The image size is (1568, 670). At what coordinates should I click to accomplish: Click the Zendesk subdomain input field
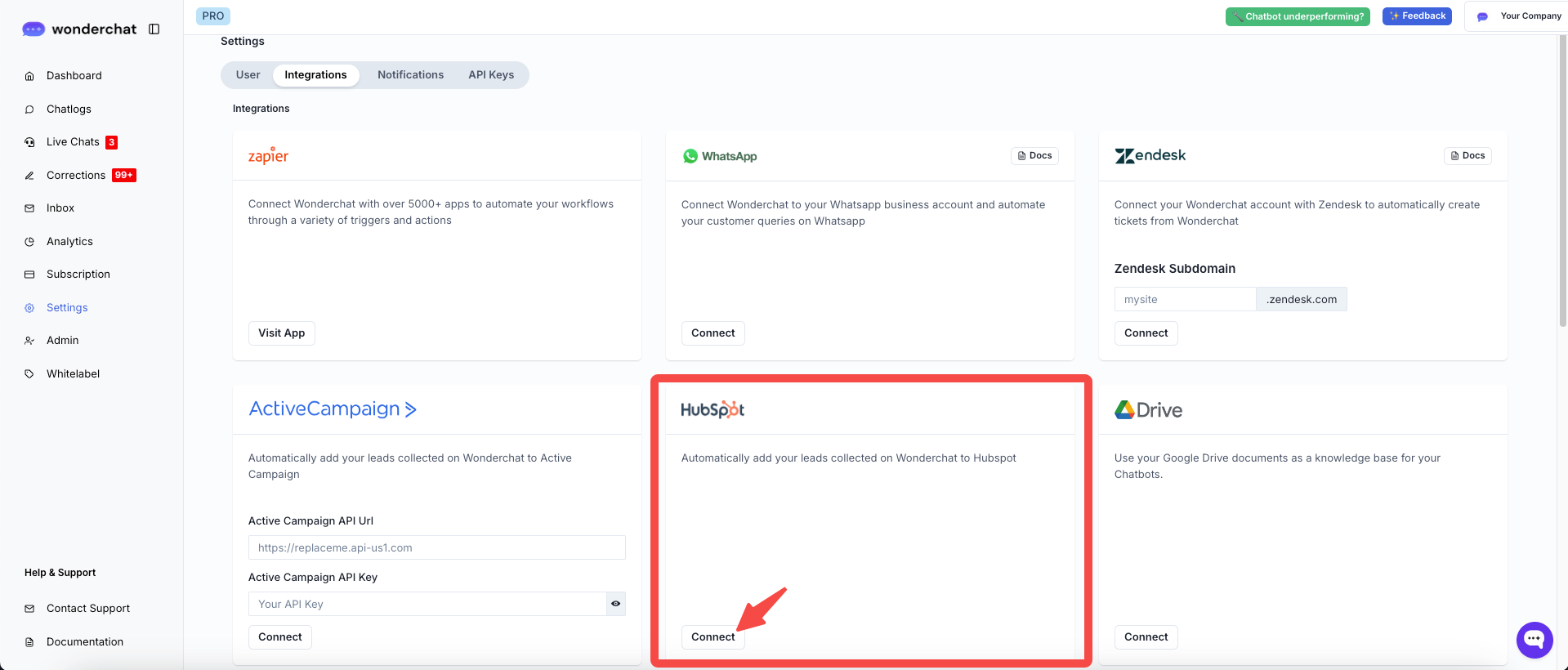[x=1184, y=300]
